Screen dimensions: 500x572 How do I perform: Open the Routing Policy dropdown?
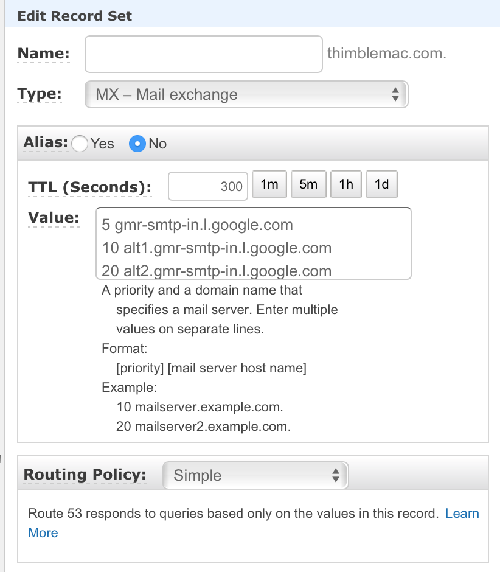(x=255, y=475)
